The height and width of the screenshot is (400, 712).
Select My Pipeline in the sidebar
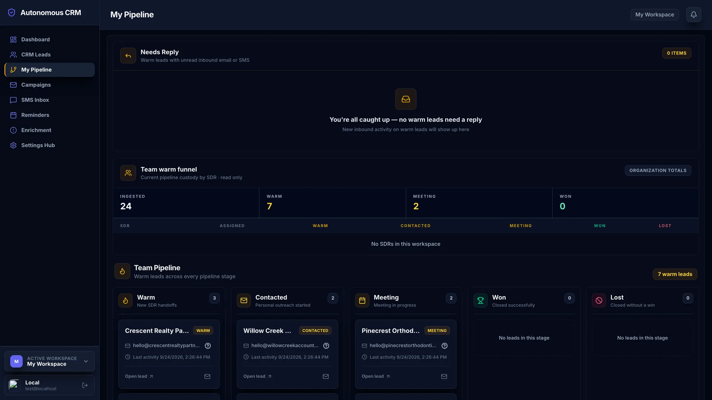(x=49, y=70)
